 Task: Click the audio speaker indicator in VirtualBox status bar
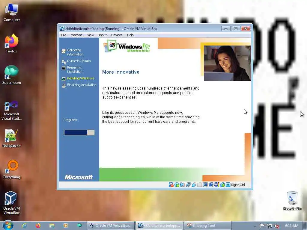pyautogui.click(x=183, y=185)
